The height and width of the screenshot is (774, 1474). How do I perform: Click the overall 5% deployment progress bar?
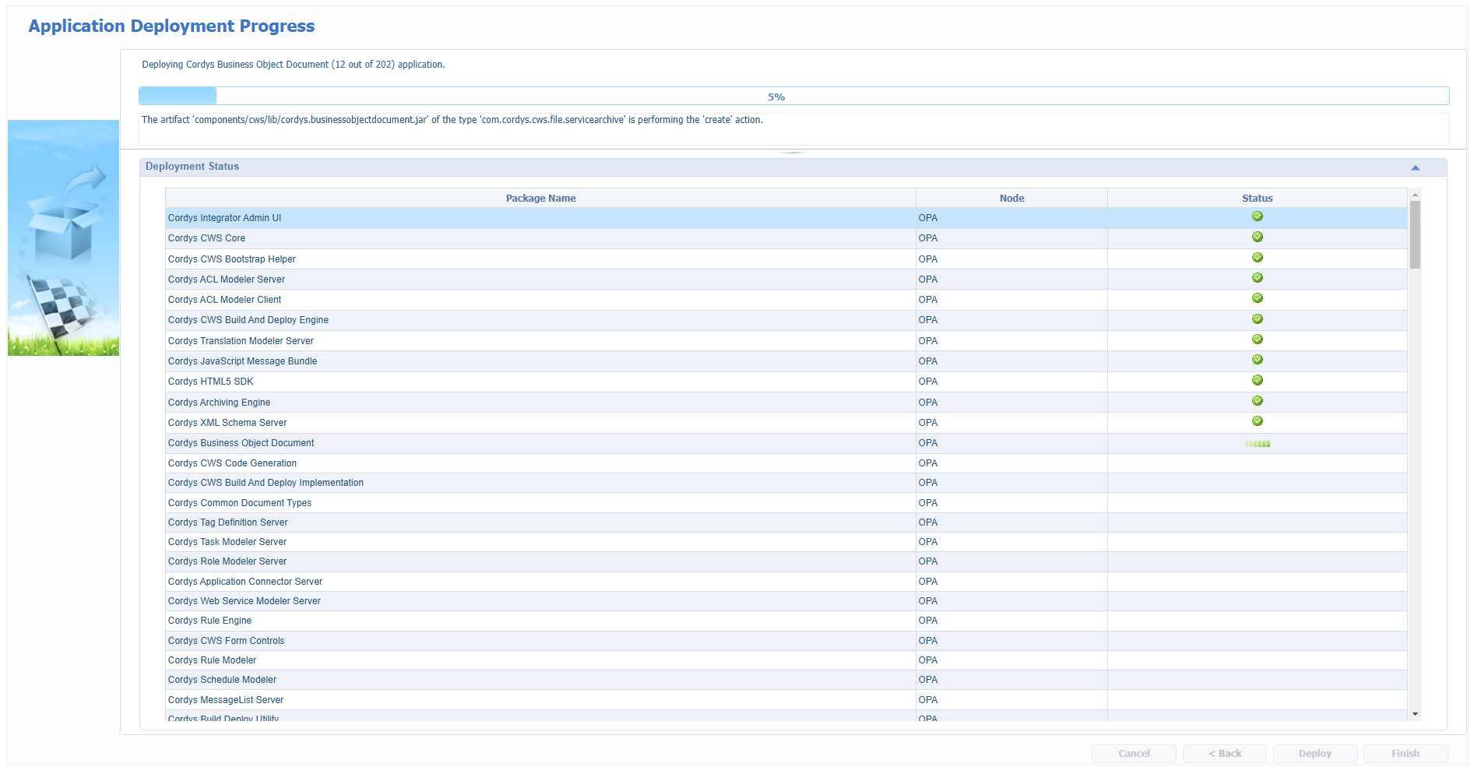coord(793,96)
